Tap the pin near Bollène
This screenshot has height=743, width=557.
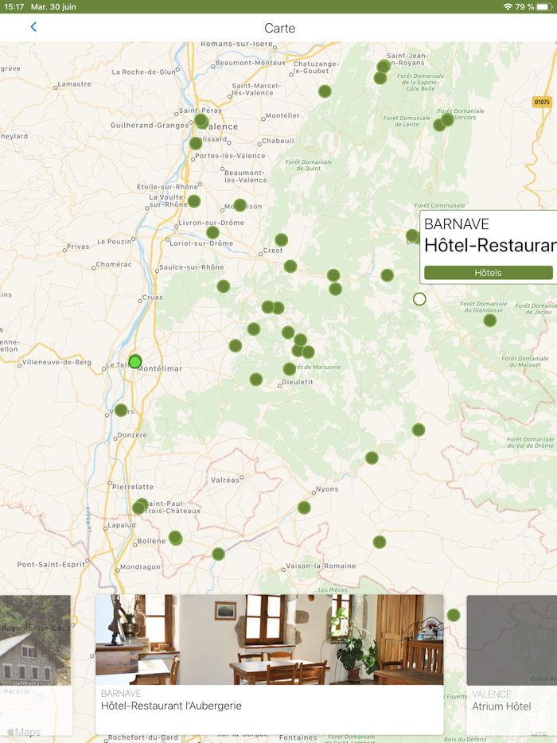tap(175, 538)
